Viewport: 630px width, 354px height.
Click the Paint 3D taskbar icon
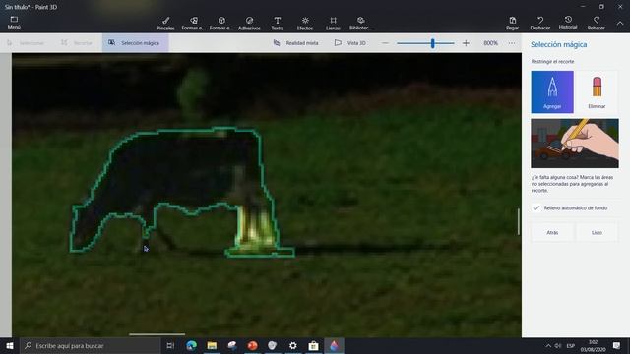(x=334, y=345)
